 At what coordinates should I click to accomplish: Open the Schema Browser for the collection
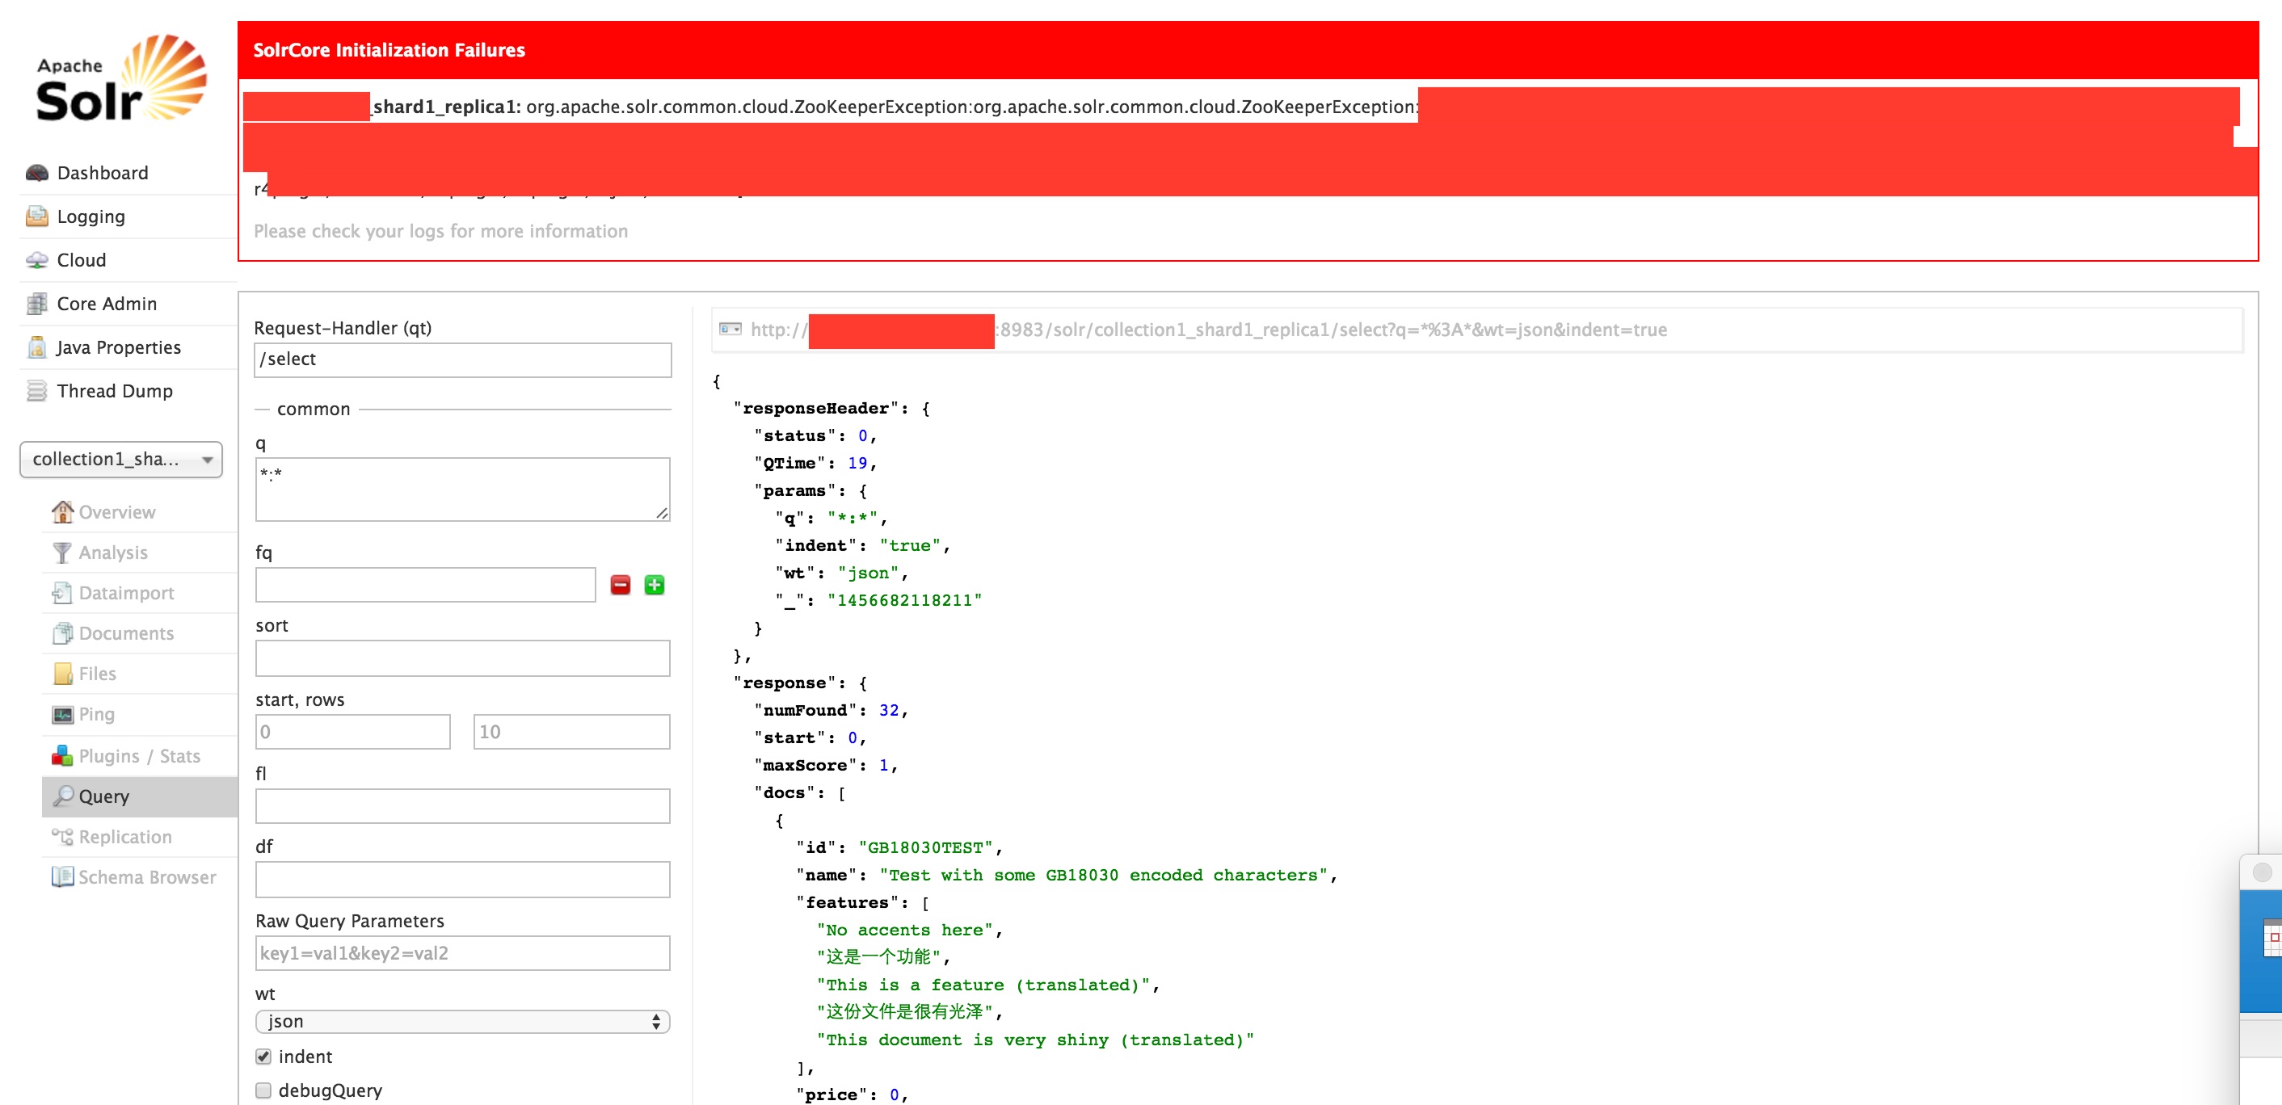(147, 876)
